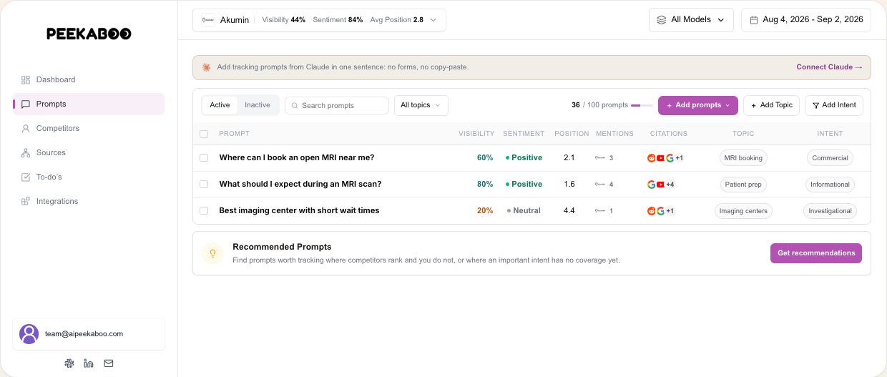887x377 pixels.
Task: Click Google citation icon in imaging center row
Action: (660, 211)
